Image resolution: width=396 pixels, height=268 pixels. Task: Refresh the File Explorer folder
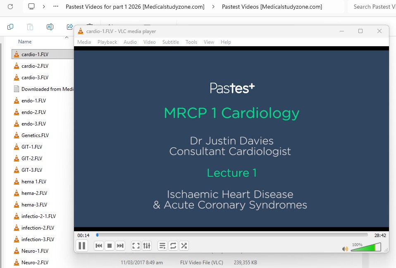click(10, 7)
